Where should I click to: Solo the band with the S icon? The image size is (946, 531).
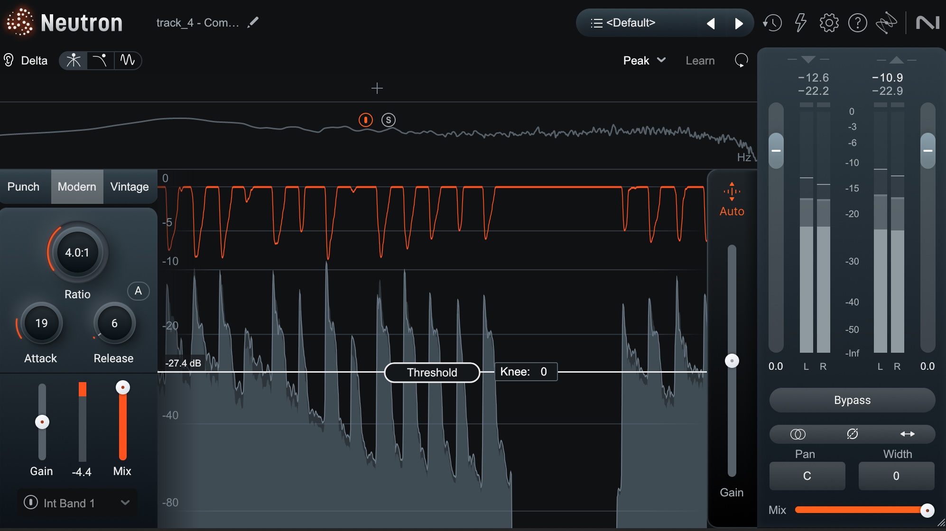(x=389, y=120)
